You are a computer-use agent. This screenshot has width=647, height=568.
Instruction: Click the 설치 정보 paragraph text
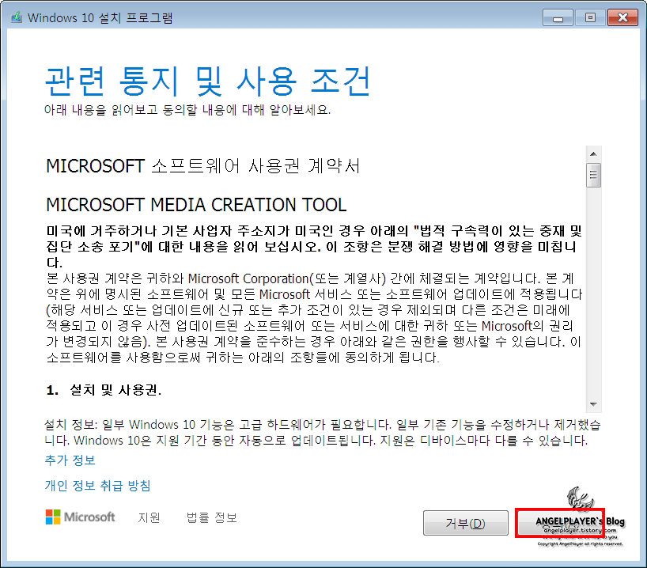coord(322,432)
